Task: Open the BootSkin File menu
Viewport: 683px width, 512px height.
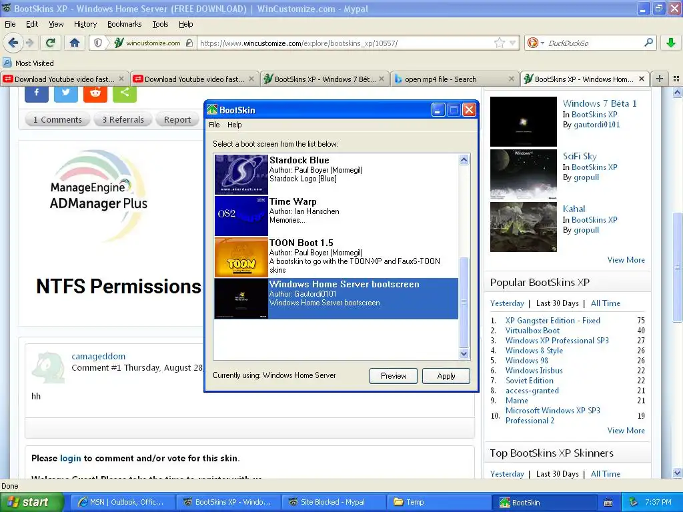Action: pyautogui.click(x=214, y=125)
